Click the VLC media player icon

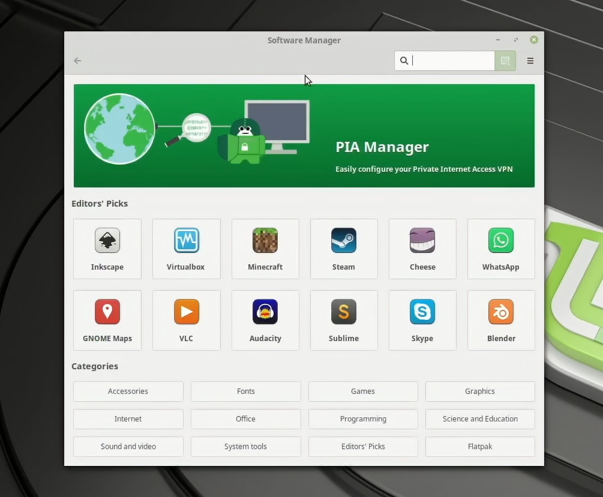pos(186,320)
